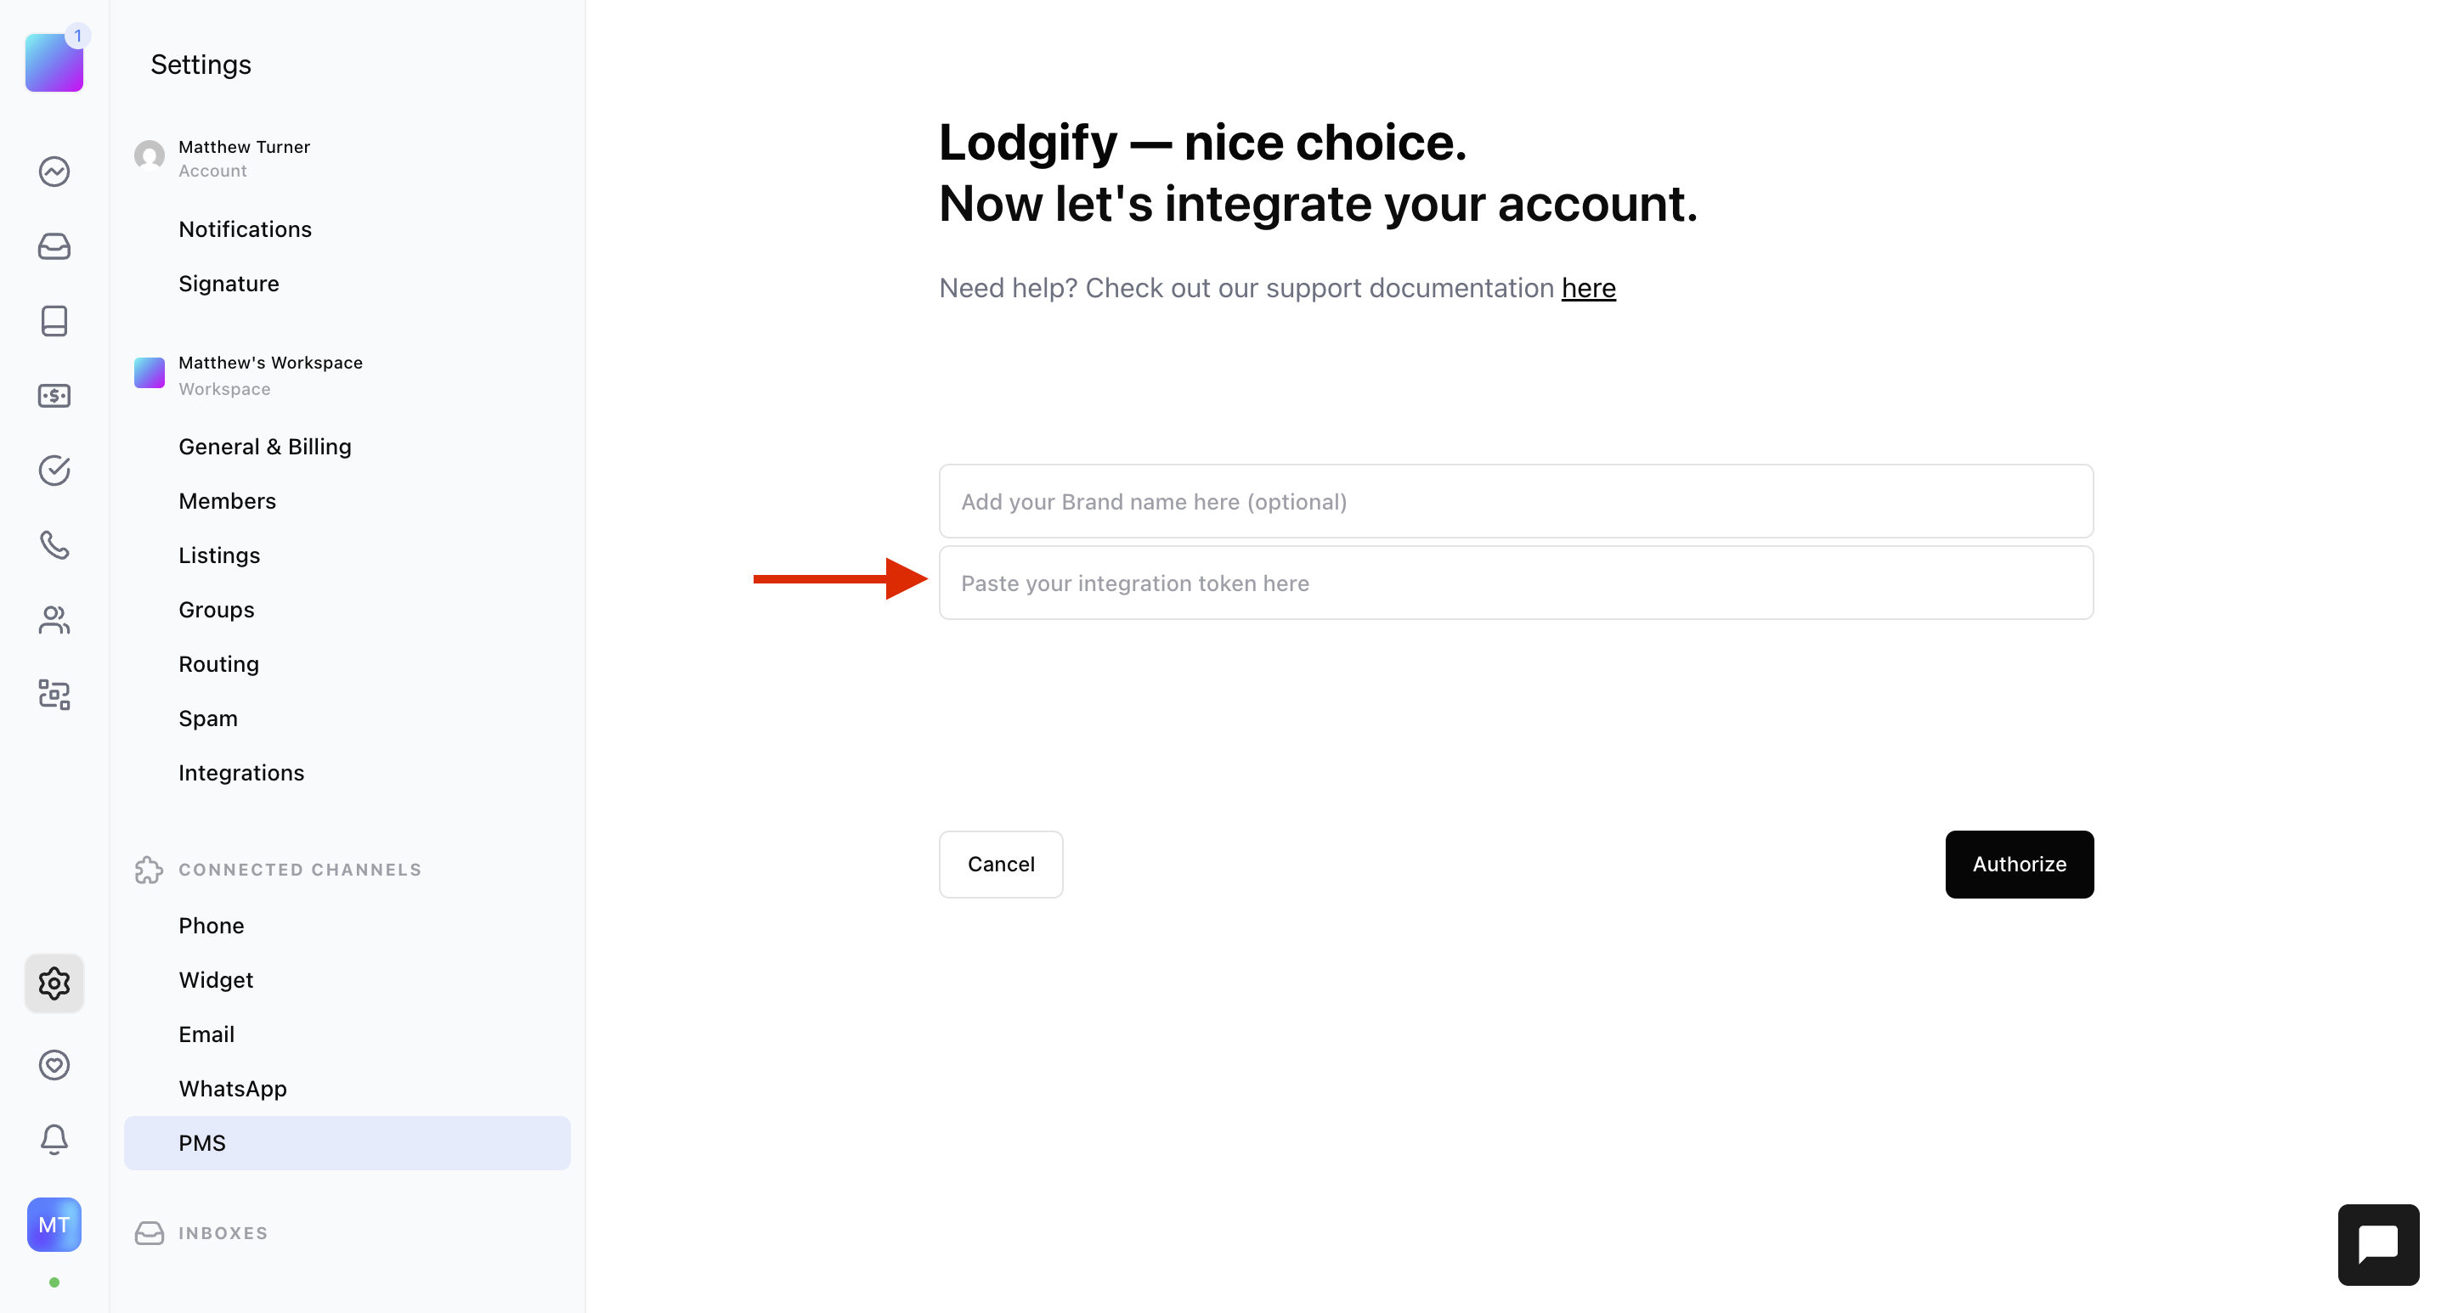This screenshot has height=1313, width=2447.
Task: Click the phone calls icon in sidebar
Action: pyautogui.click(x=54, y=545)
